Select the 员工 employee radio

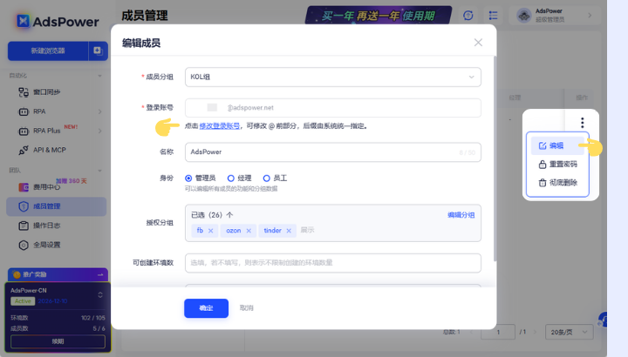(266, 178)
